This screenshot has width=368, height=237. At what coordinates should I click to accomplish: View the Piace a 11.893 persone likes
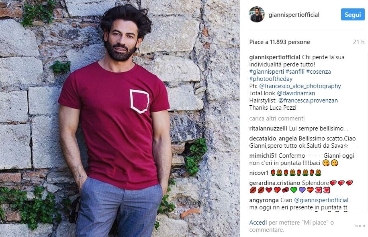click(x=280, y=42)
